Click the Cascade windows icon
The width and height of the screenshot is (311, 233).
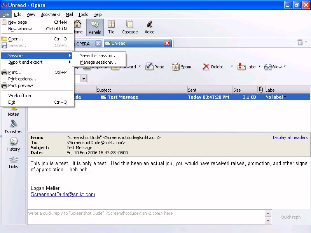[130, 27]
